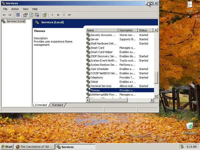Click the horizontal scroll right arrow

pyautogui.click(x=152, y=100)
